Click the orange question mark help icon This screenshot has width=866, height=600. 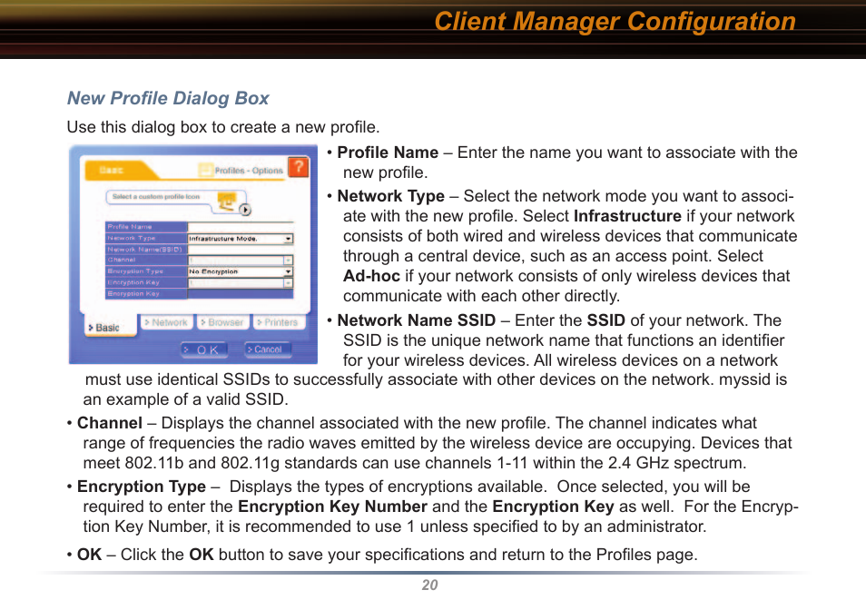pos(299,167)
